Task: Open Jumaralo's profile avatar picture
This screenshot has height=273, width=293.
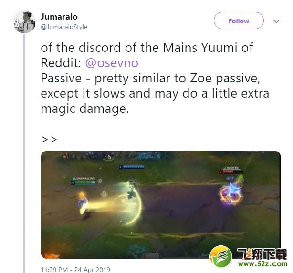Action: [24, 22]
